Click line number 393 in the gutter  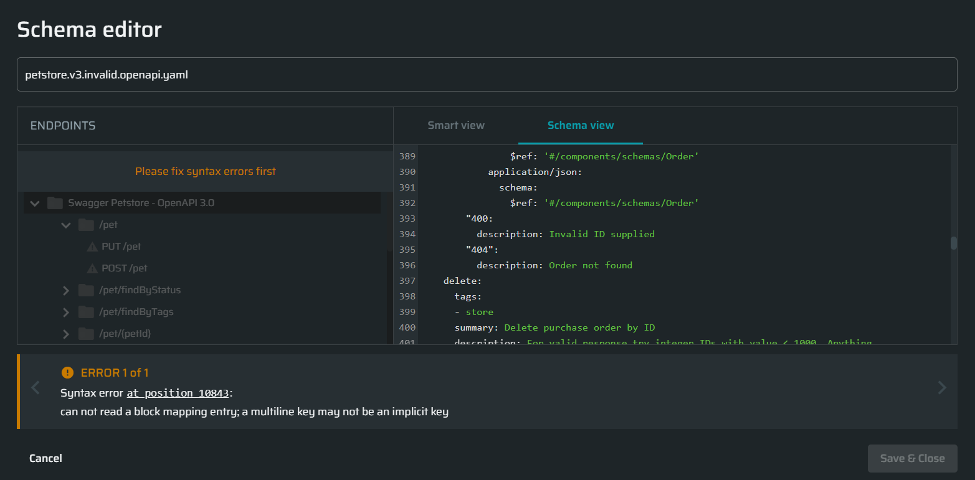point(407,219)
